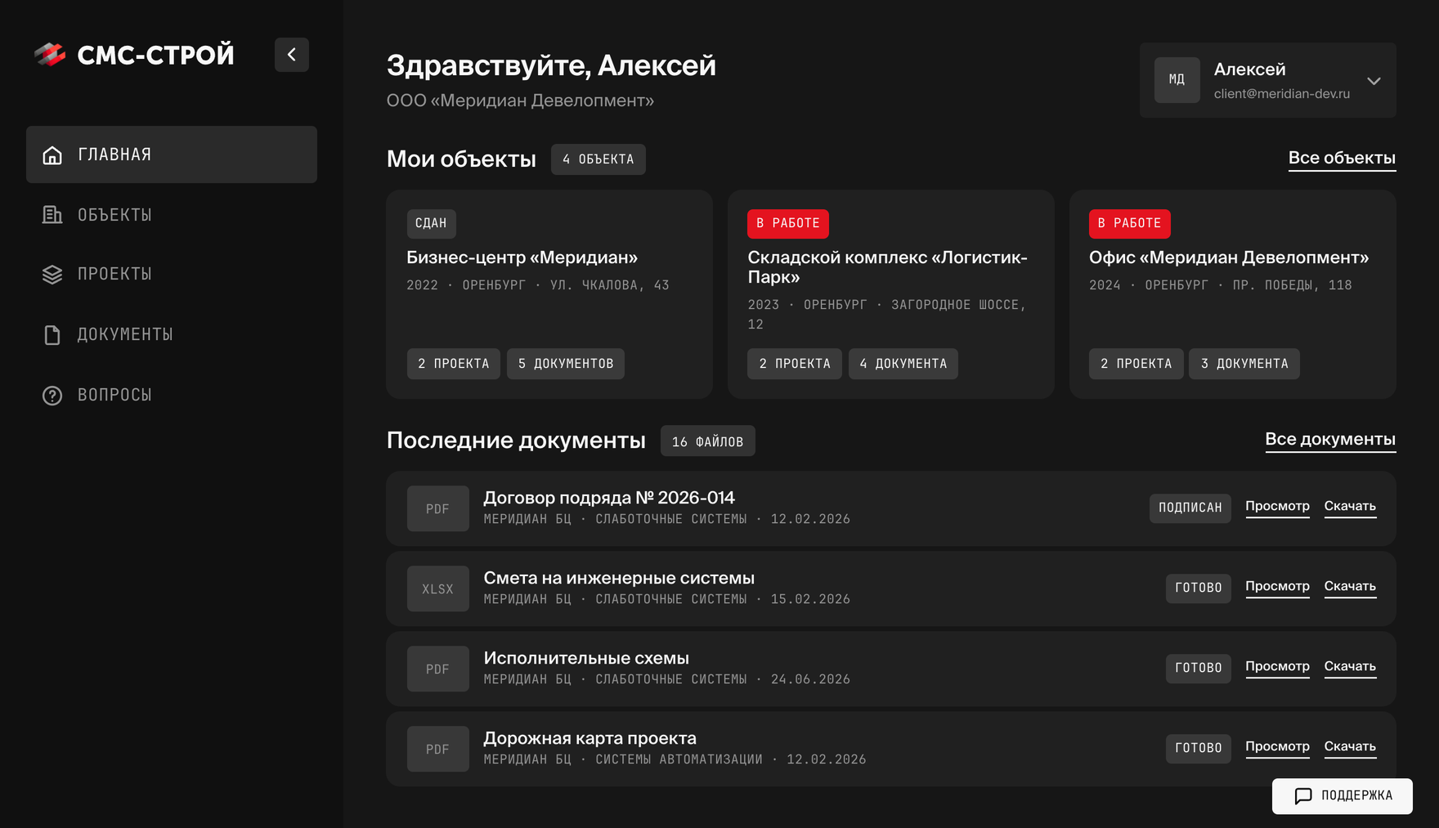Click the home icon next to ГЛАВНАЯ

click(x=52, y=154)
